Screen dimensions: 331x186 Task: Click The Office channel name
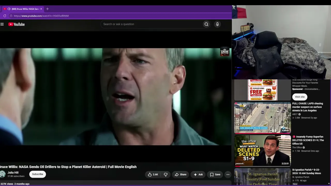297,148
